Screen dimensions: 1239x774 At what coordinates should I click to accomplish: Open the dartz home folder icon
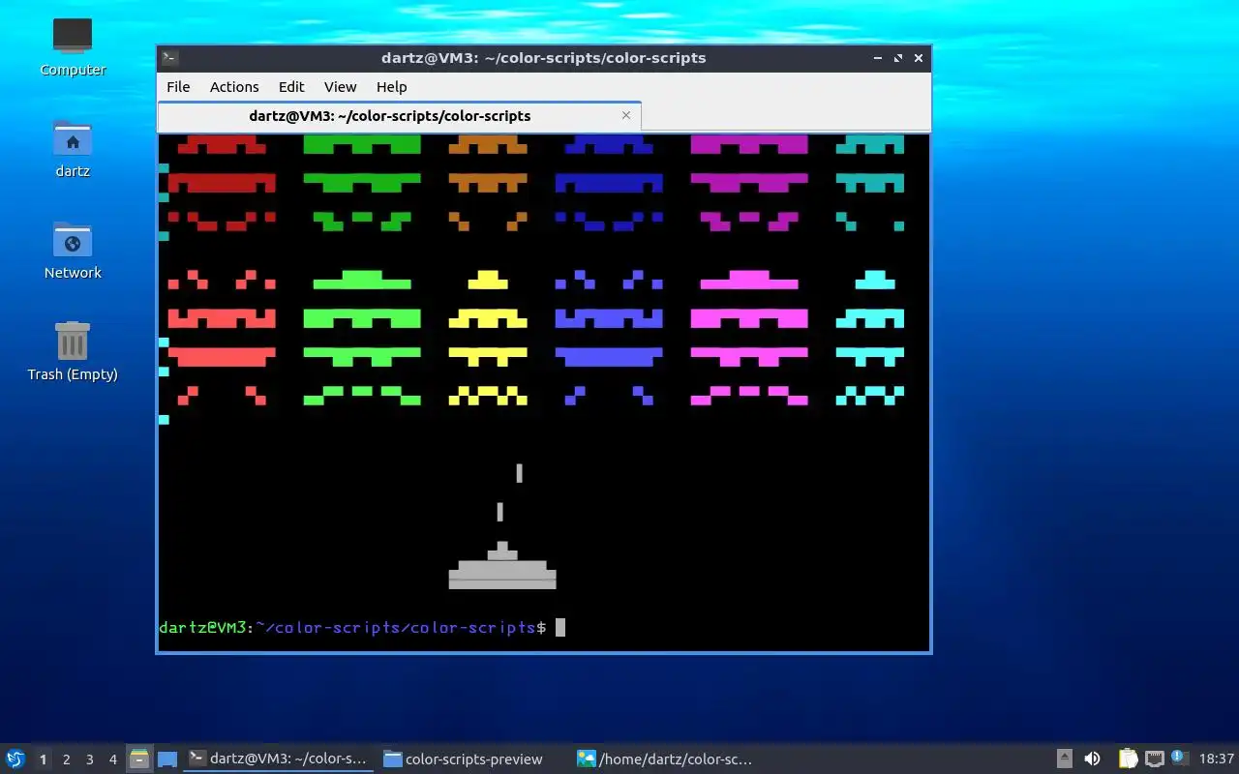click(73, 150)
